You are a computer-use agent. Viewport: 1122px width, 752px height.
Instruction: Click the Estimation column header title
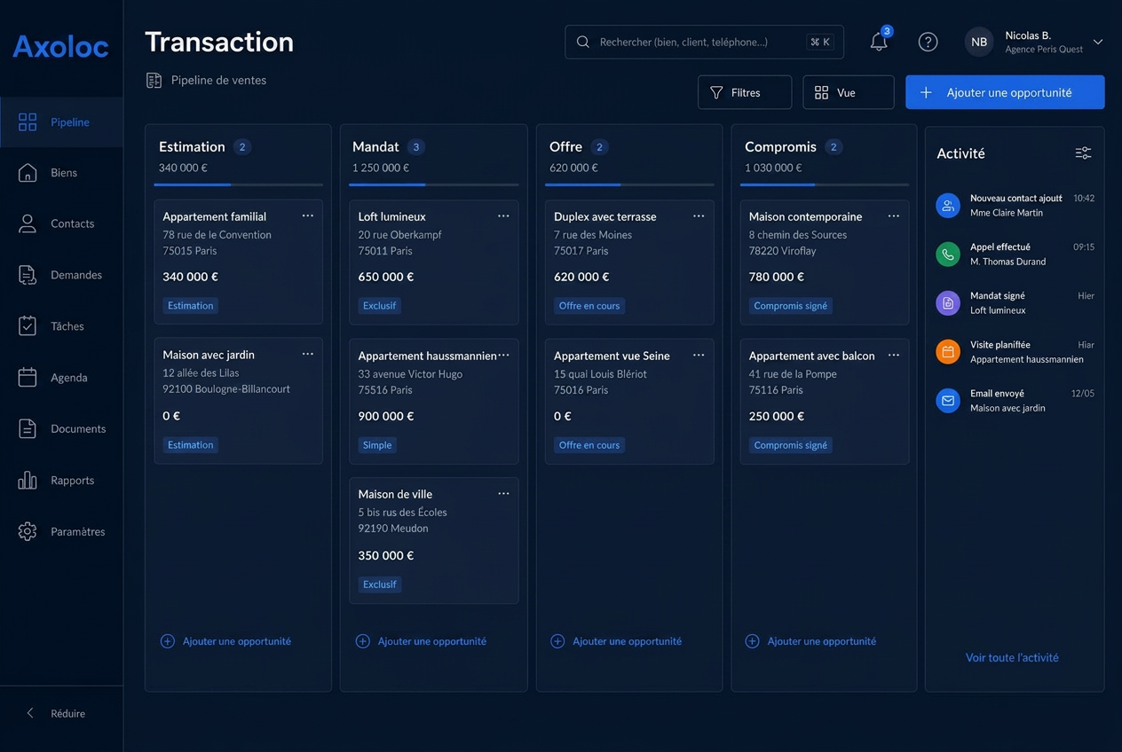coord(192,147)
